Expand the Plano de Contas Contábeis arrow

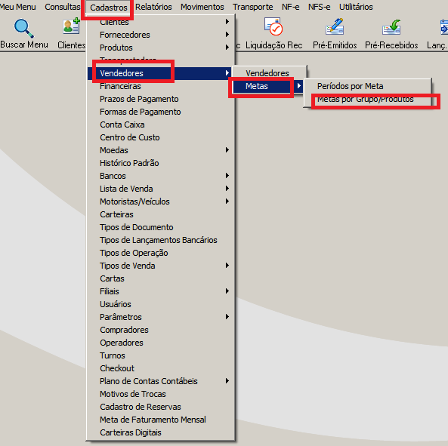(227, 381)
